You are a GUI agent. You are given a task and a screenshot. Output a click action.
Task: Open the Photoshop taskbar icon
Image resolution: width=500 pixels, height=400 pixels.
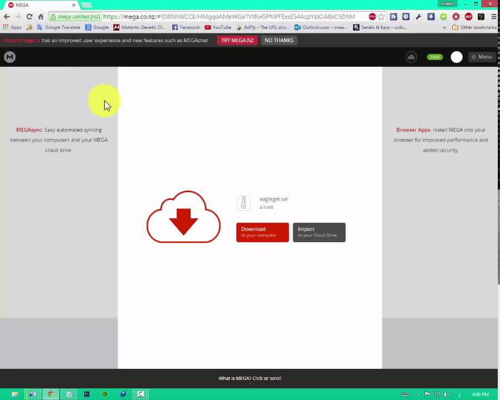tap(87, 394)
